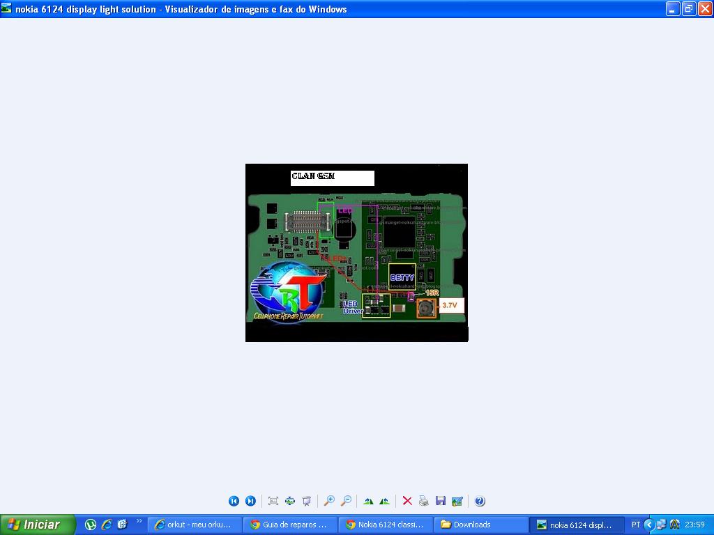Viewport: 714px width, 535px height.
Task: Click the Best Fit toolbar icon
Action: point(273,501)
